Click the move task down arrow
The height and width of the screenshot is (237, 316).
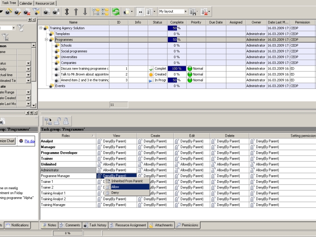click(x=85, y=12)
